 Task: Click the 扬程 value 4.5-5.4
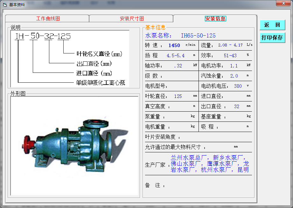176,56
